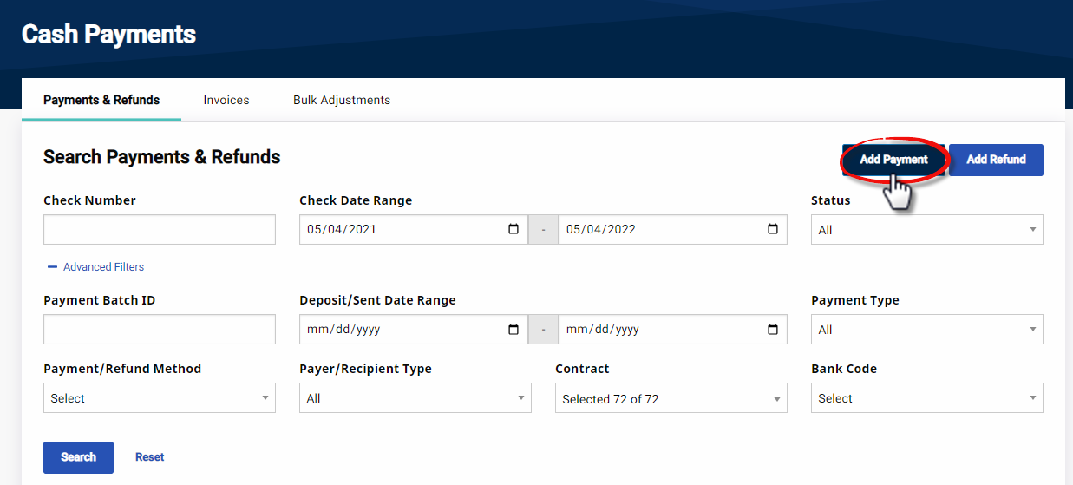Expand the Status dropdown

coord(926,230)
